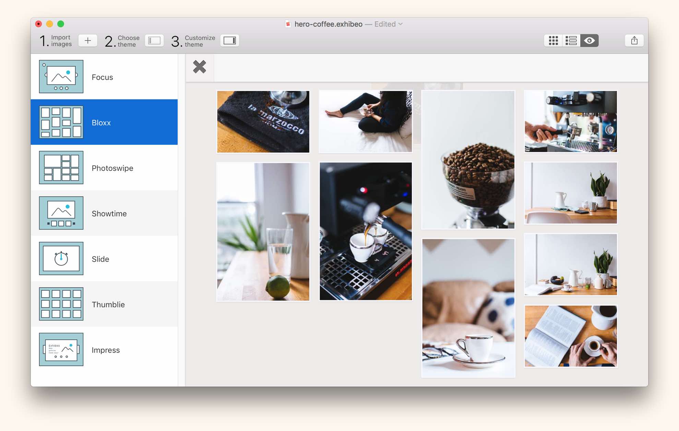679x431 pixels.
Task: Open the La Marzocco towel photo
Action: (x=263, y=121)
